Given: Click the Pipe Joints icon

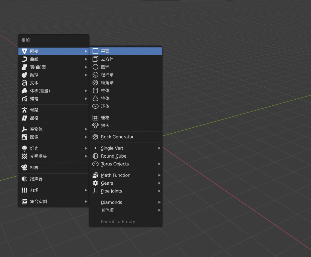Looking at the screenshot, I should coord(95,191).
